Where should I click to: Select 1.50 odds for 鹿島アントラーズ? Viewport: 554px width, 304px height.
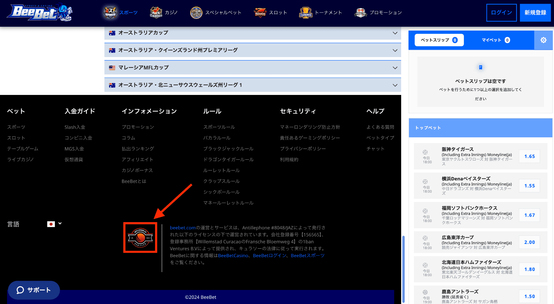tap(529, 296)
